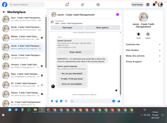Open Windows notification center icon
This screenshot has height=123, width=167.
tap(163, 115)
